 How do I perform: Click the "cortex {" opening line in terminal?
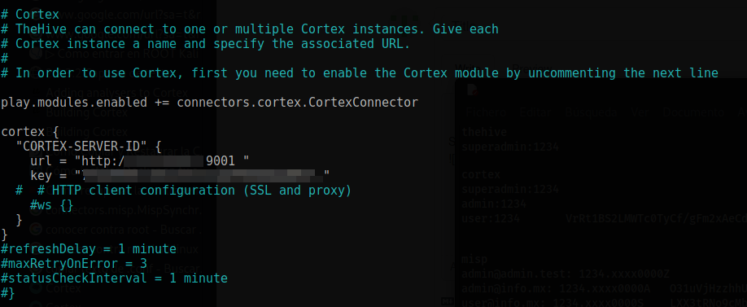(30, 132)
